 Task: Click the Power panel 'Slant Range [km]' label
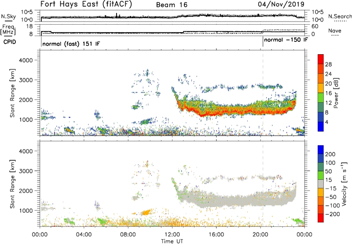click(12, 93)
